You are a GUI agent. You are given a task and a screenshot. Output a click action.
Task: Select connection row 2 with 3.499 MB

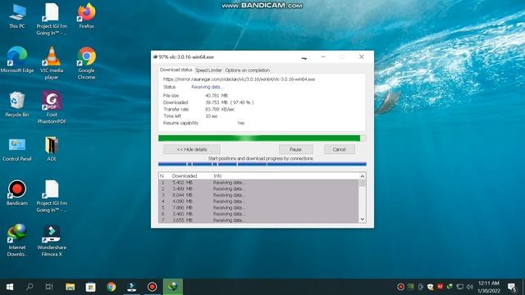pyautogui.click(x=258, y=188)
